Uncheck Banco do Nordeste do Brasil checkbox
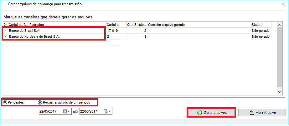 point(5,36)
